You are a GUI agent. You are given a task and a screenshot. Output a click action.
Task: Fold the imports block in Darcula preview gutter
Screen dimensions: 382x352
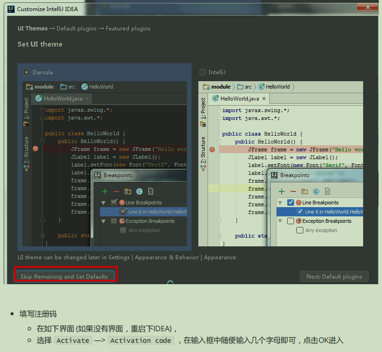tap(43, 110)
